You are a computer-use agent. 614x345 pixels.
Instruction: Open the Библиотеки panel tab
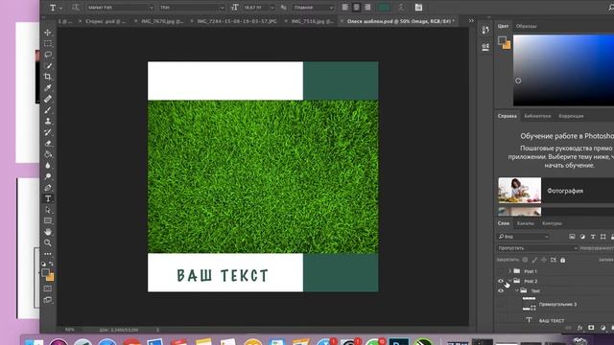[537, 116]
